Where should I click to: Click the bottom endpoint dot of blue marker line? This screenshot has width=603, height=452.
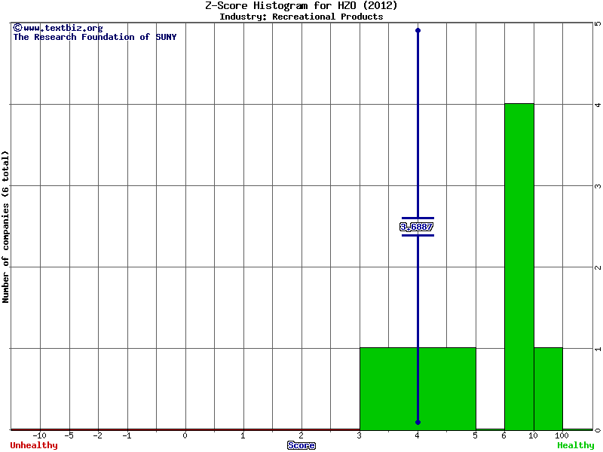click(418, 423)
